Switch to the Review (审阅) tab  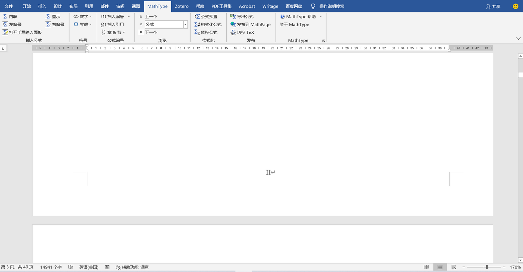coord(120,6)
